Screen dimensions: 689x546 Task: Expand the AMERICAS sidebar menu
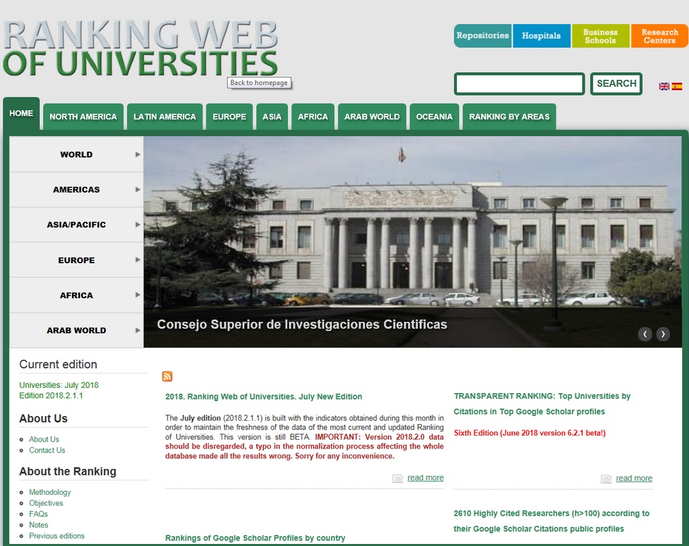[76, 190]
